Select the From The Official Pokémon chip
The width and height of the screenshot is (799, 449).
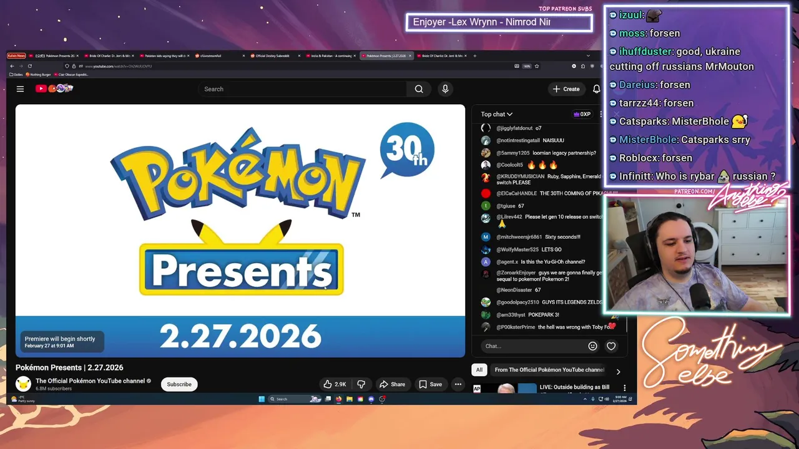pos(549,370)
